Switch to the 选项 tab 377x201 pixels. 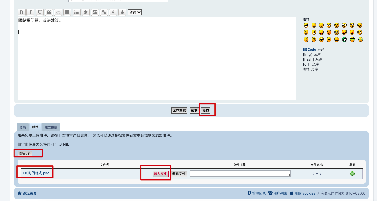point(23,127)
